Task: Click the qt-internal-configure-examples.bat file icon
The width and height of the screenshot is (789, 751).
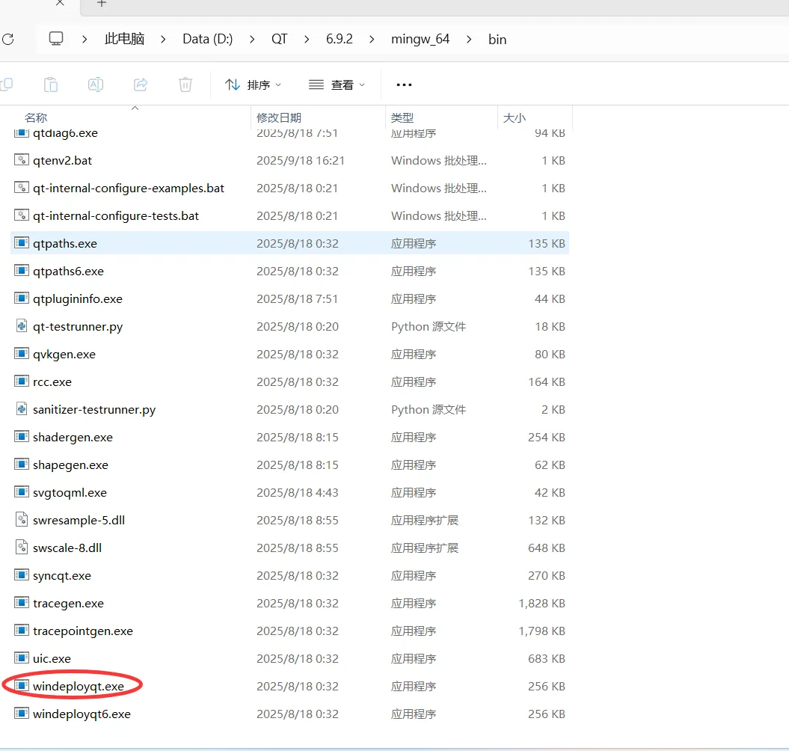Action: click(21, 188)
